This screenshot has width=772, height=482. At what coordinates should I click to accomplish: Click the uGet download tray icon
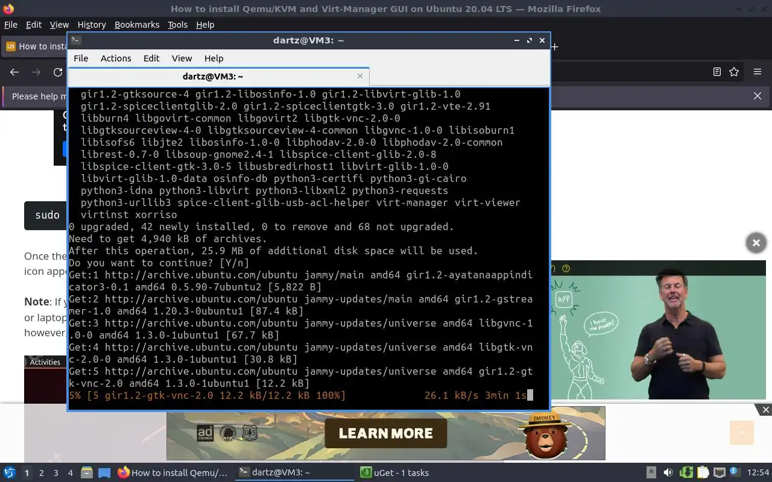point(686,473)
